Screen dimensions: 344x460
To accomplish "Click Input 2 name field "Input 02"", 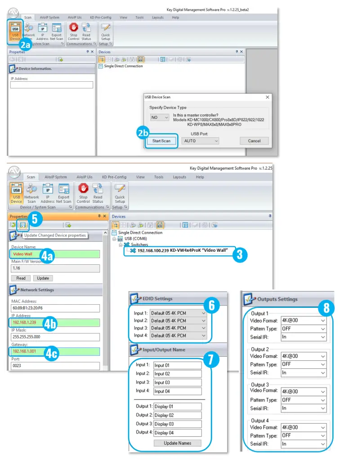I will 178,374.
